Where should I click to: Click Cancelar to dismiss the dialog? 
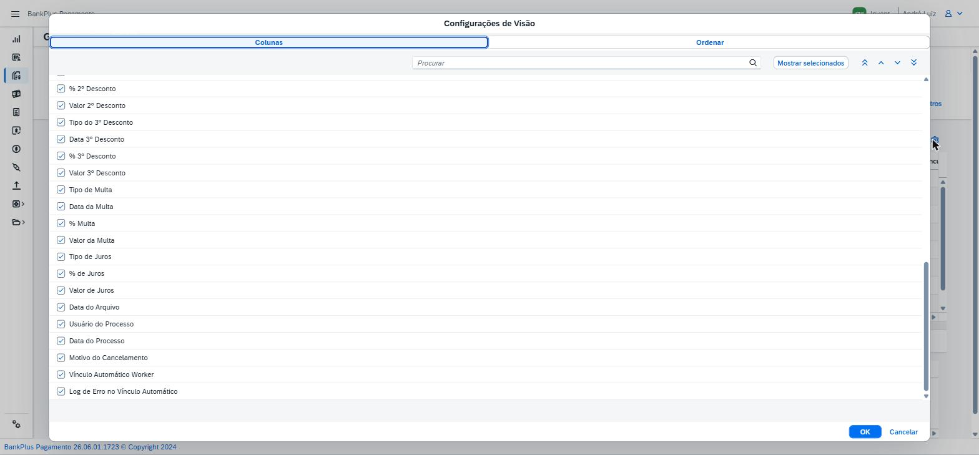[903, 432]
